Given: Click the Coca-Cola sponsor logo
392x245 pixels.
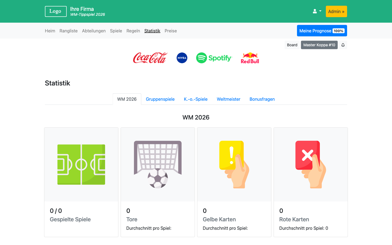Looking at the screenshot, I should click(x=150, y=58).
